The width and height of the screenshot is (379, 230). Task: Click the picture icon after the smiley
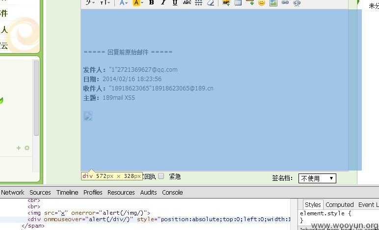pyautogui.click(x=273, y=2)
